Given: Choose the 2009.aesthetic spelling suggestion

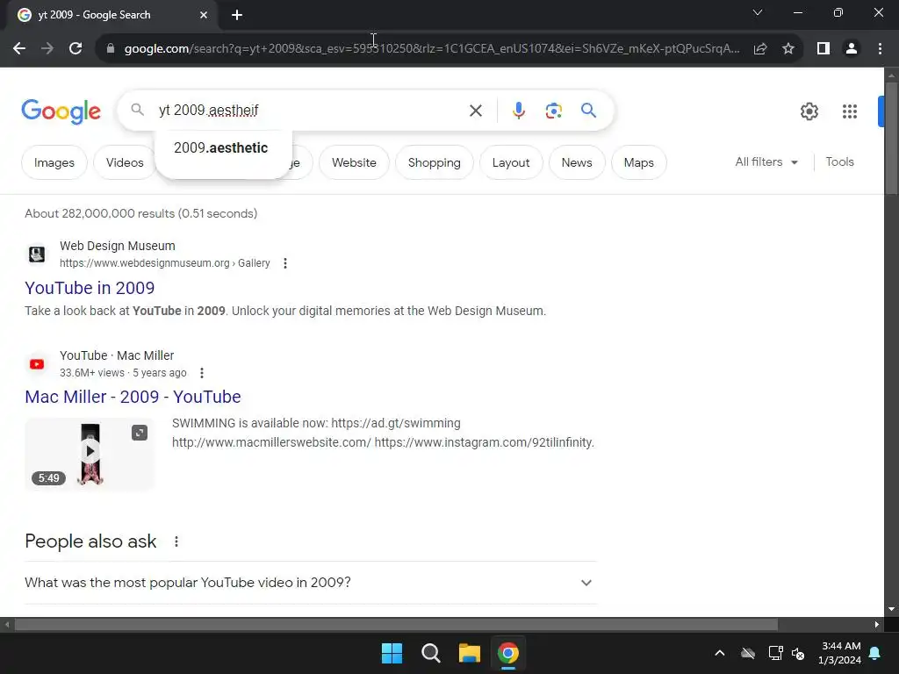Looking at the screenshot, I should click(221, 147).
